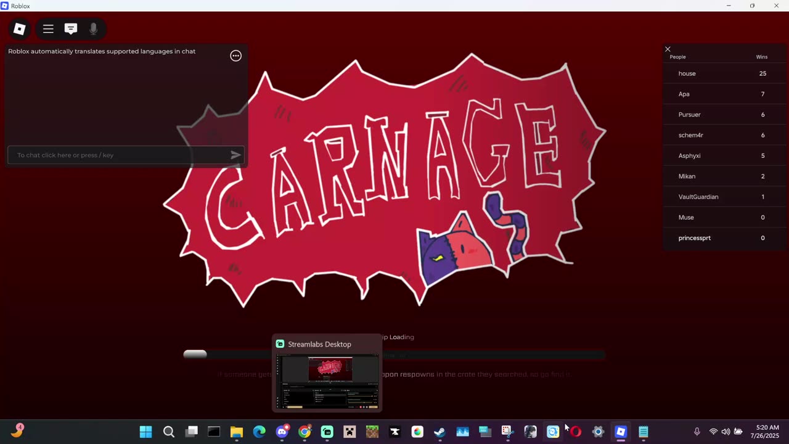789x444 pixels.
Task: Close the player leaderboard panel
Action: pos(668,49)
